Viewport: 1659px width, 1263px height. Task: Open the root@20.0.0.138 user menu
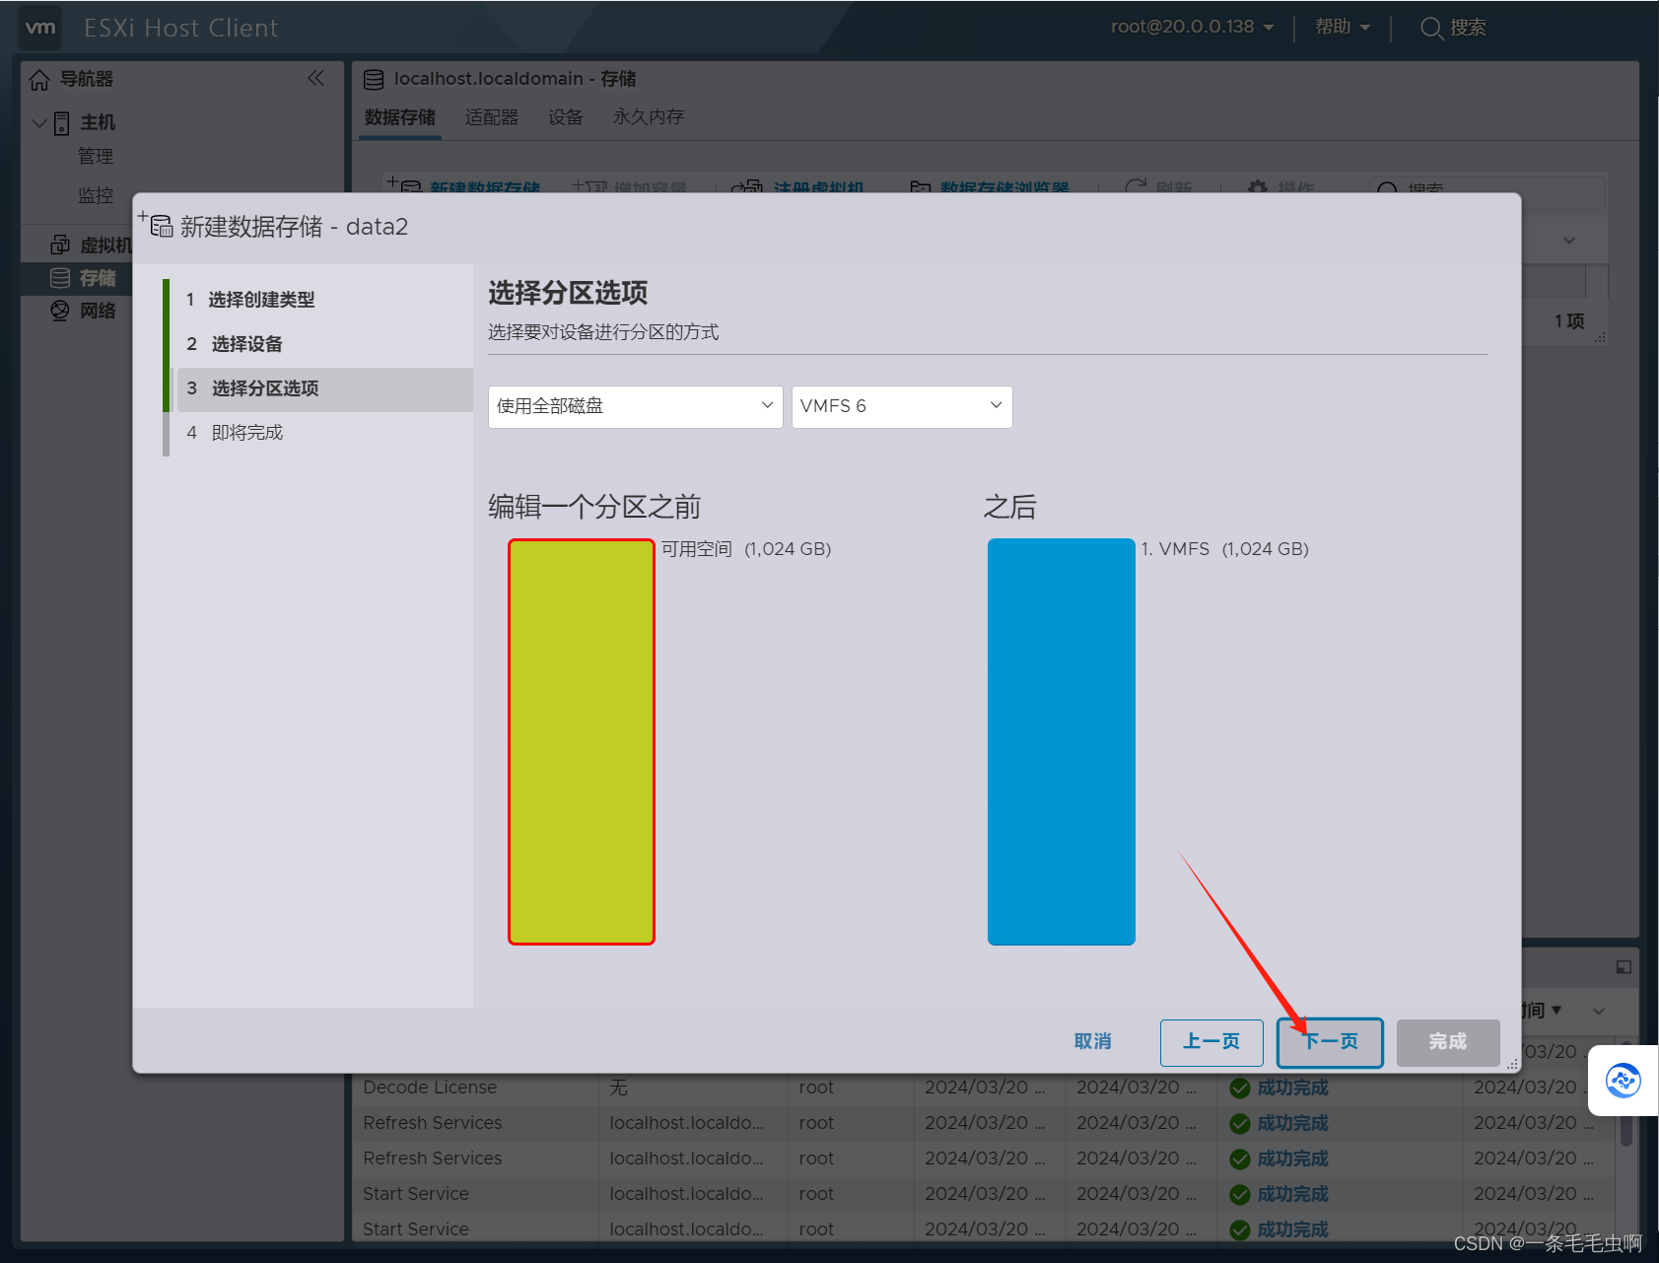[1192, 27]
